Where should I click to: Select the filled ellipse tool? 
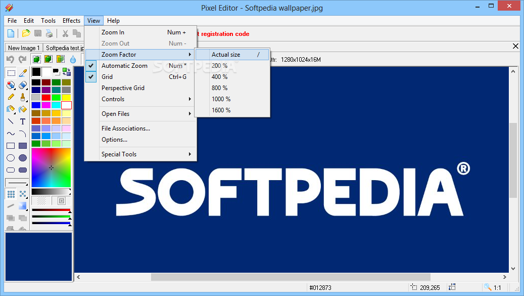tap(23, 158)
